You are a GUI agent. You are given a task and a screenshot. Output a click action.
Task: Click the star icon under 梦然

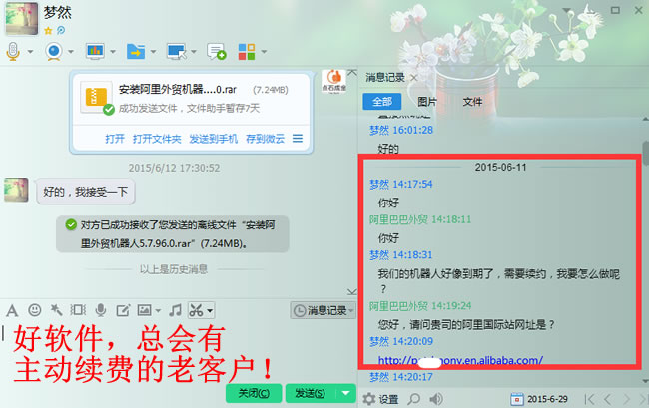click(x=48, y=31)
